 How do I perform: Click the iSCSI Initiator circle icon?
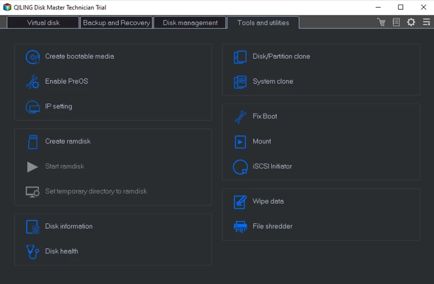pyautogui.click(x=240, y=167)
